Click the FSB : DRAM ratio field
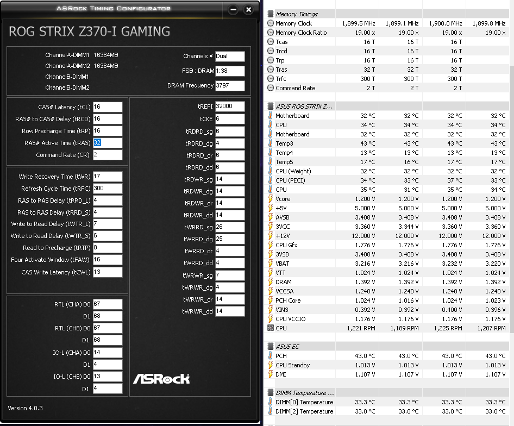This screenshot has width=514, height=426. (230, 71)
